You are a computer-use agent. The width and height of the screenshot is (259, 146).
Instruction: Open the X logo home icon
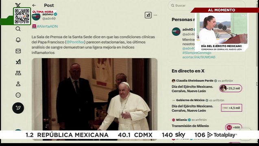[18, 5]
